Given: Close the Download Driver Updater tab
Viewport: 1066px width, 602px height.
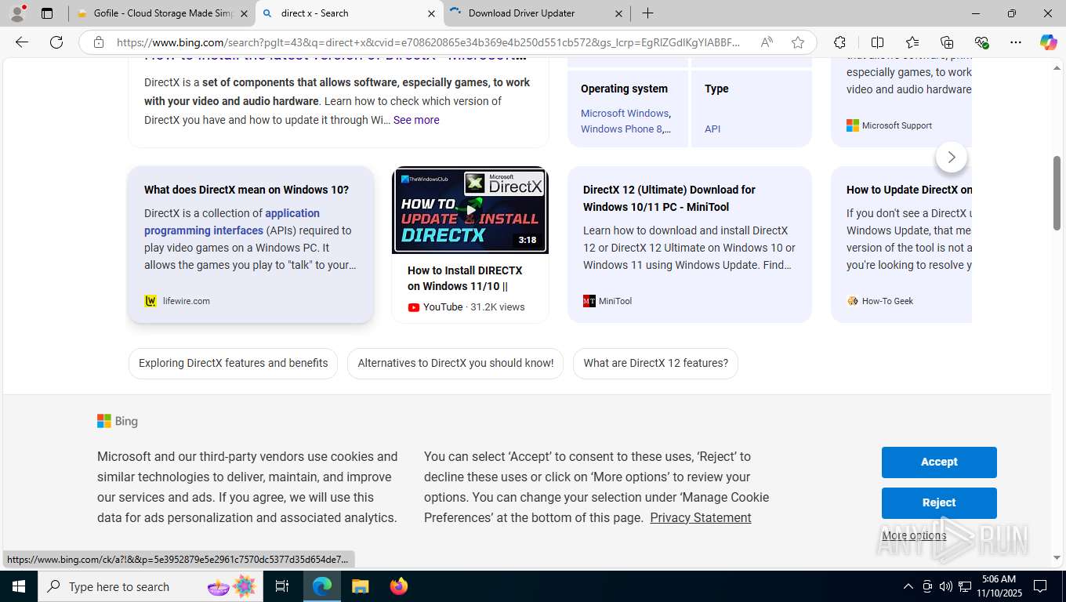Looking at the screenshot, I should pos(618,13).
